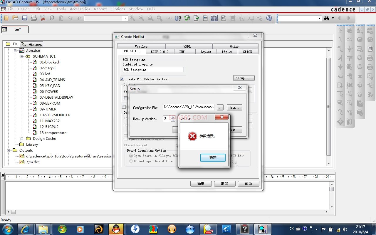Screen dimensions: 376x235
Task: Switch to the EDIF 2 0 0 tab
Action: (x=160, y=52)
